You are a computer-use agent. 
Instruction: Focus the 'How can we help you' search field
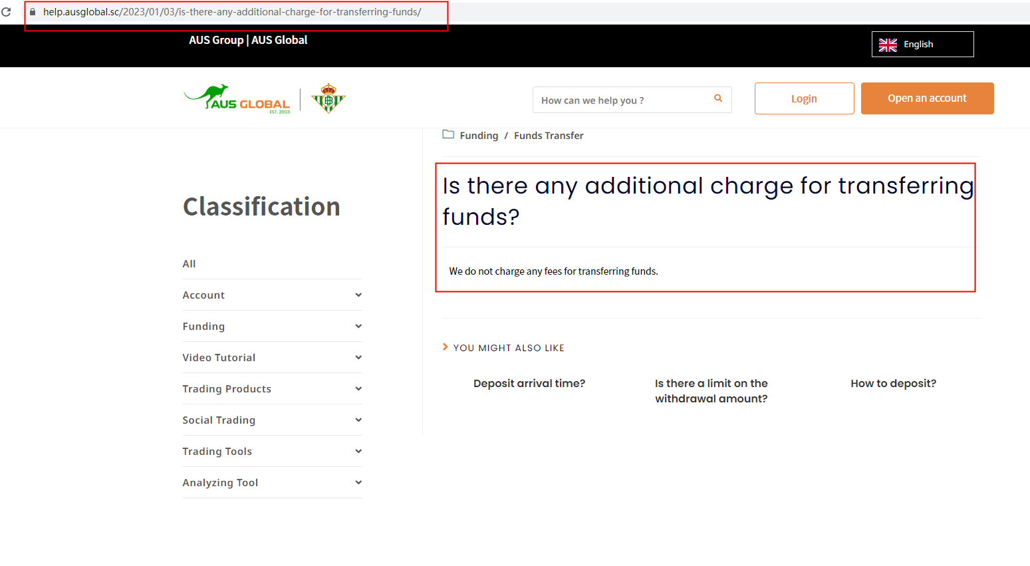click(622, 100)
